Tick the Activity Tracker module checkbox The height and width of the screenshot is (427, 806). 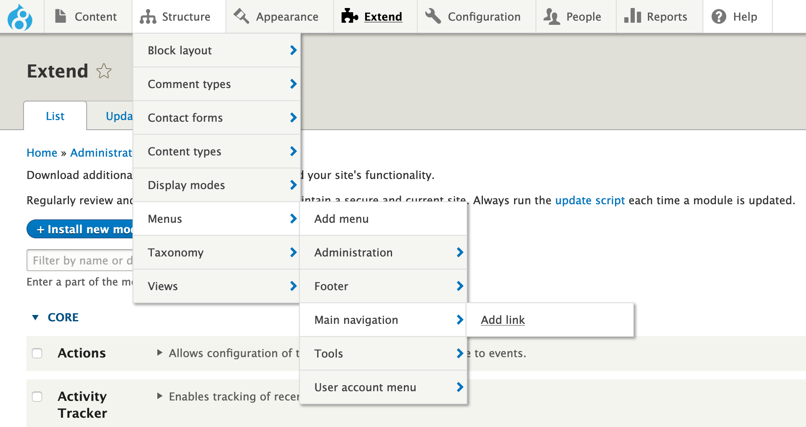(x=37, y=396)
